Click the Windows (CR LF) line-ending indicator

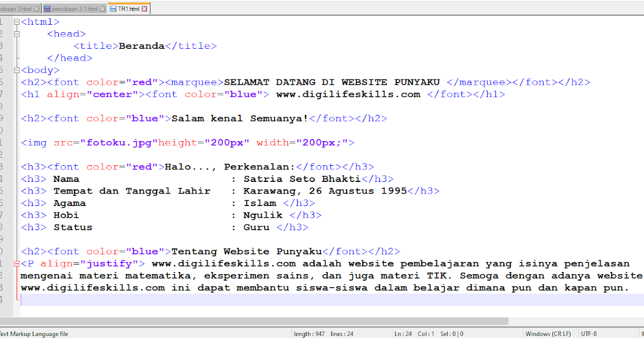[x=548, y=334]
